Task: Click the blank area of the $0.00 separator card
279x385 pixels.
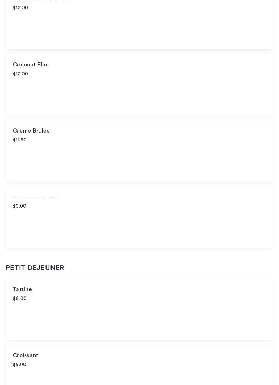Action: (142, 228)
